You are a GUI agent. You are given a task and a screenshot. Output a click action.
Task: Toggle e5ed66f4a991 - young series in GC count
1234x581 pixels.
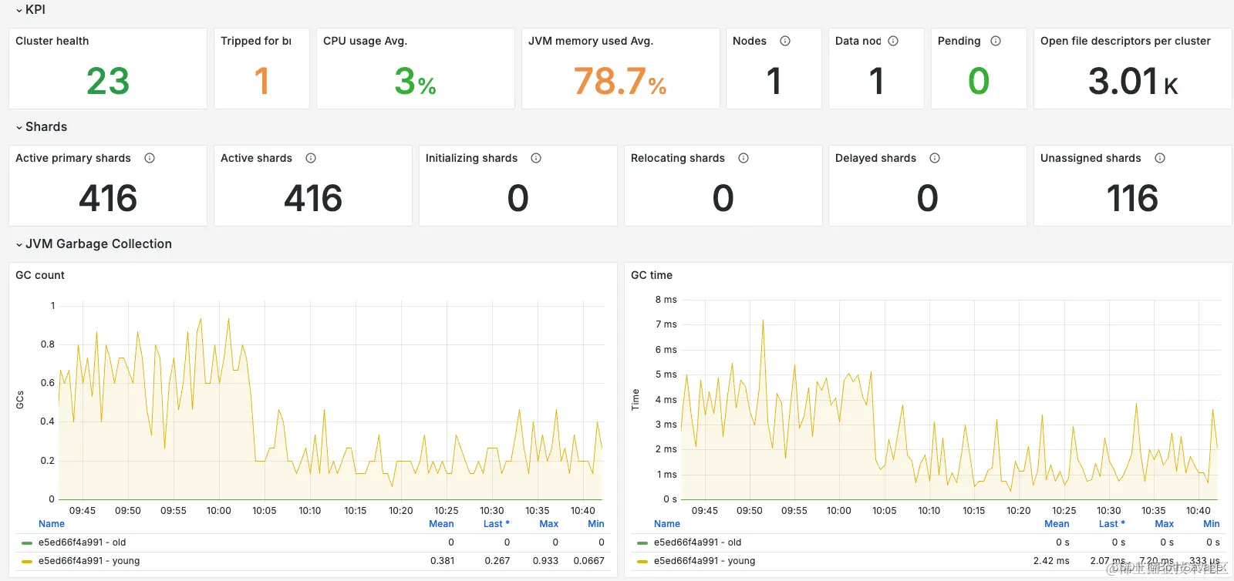[x=89, y=561]
